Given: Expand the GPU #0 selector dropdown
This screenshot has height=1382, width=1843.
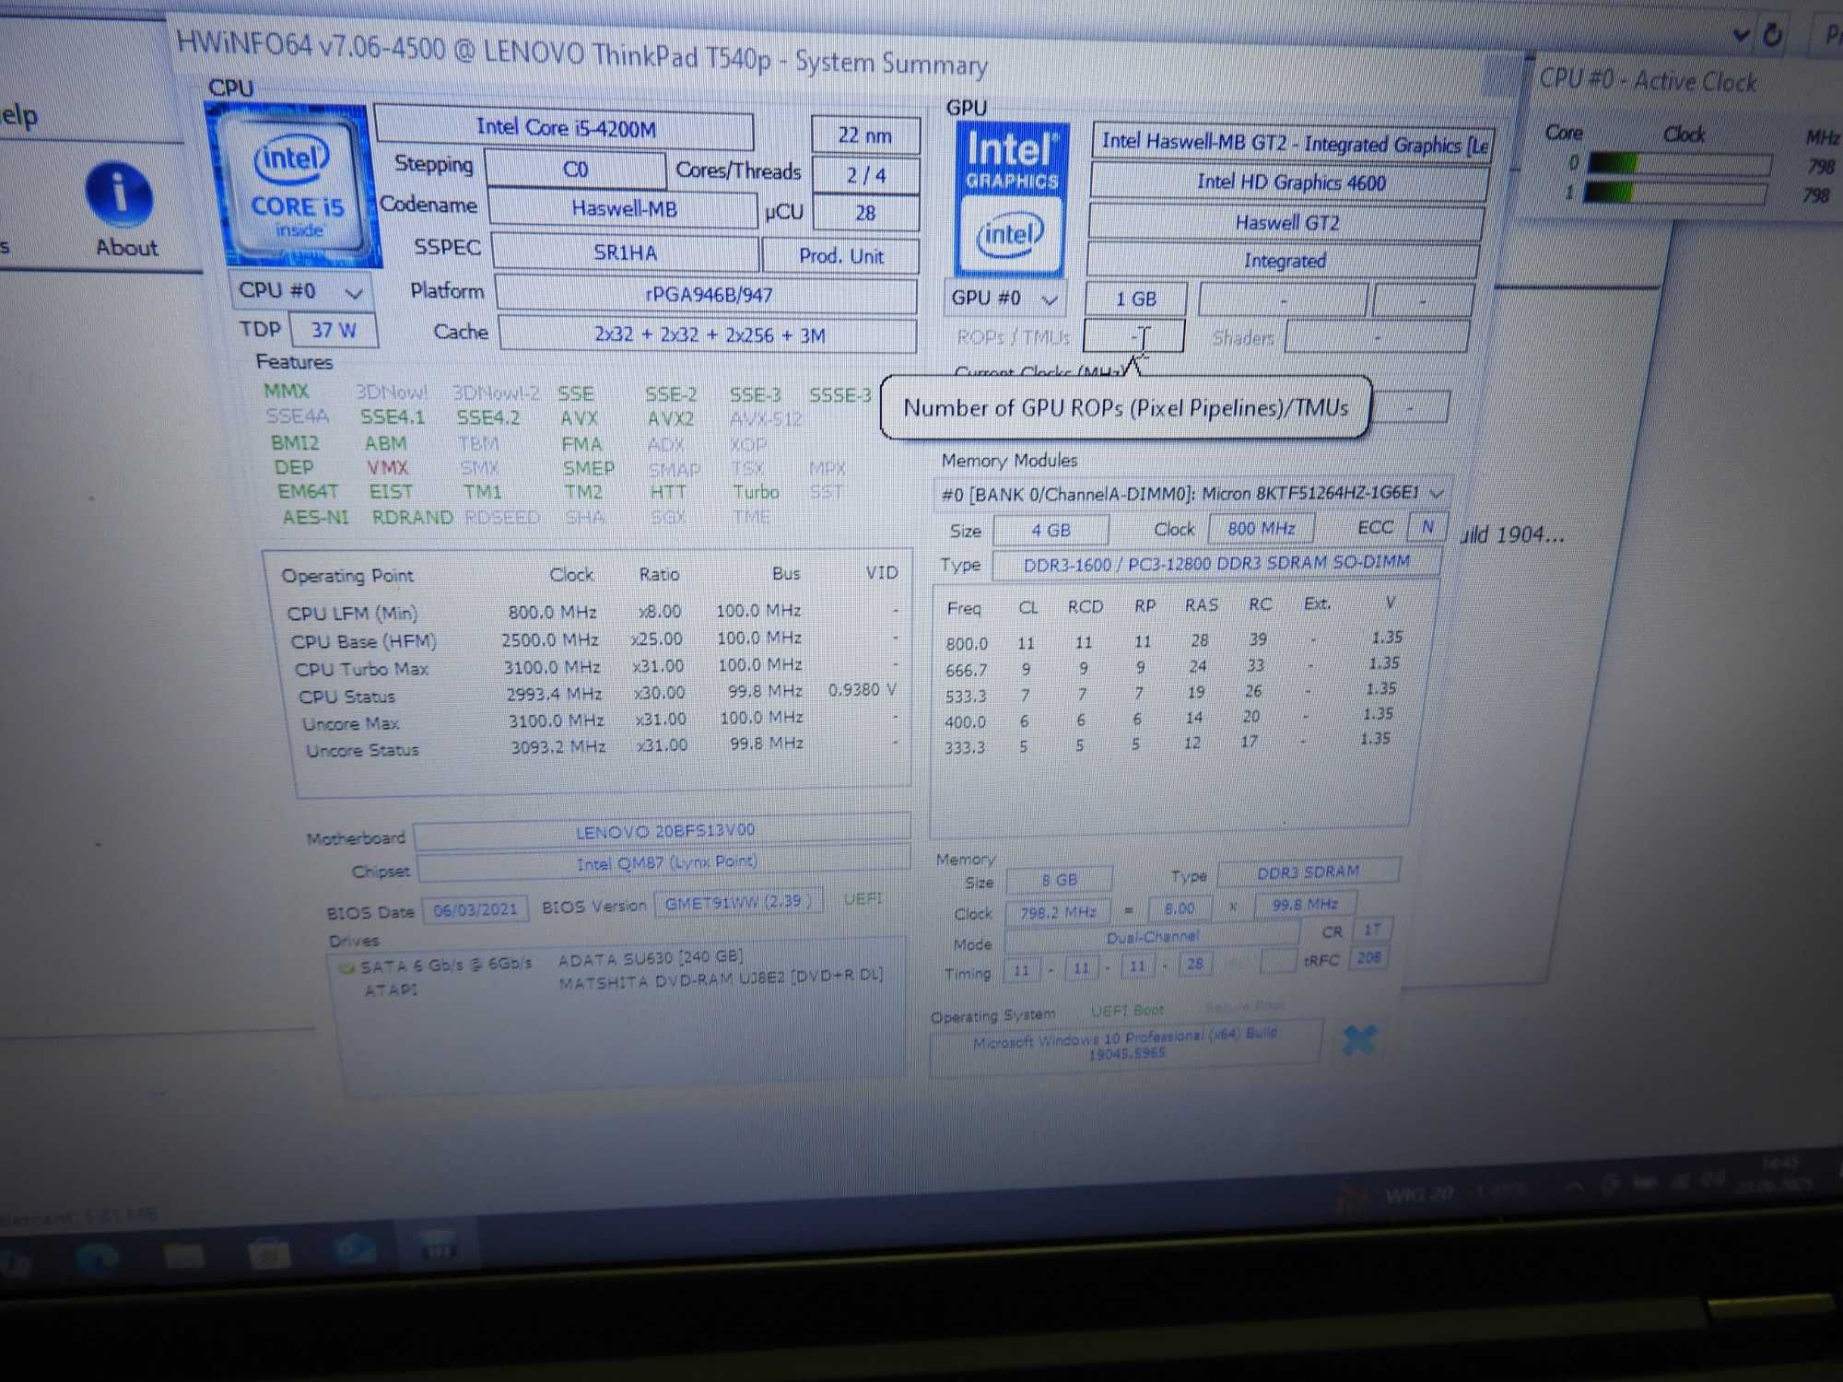Looking at the screenshot, I should click(x=1004, y=299).
